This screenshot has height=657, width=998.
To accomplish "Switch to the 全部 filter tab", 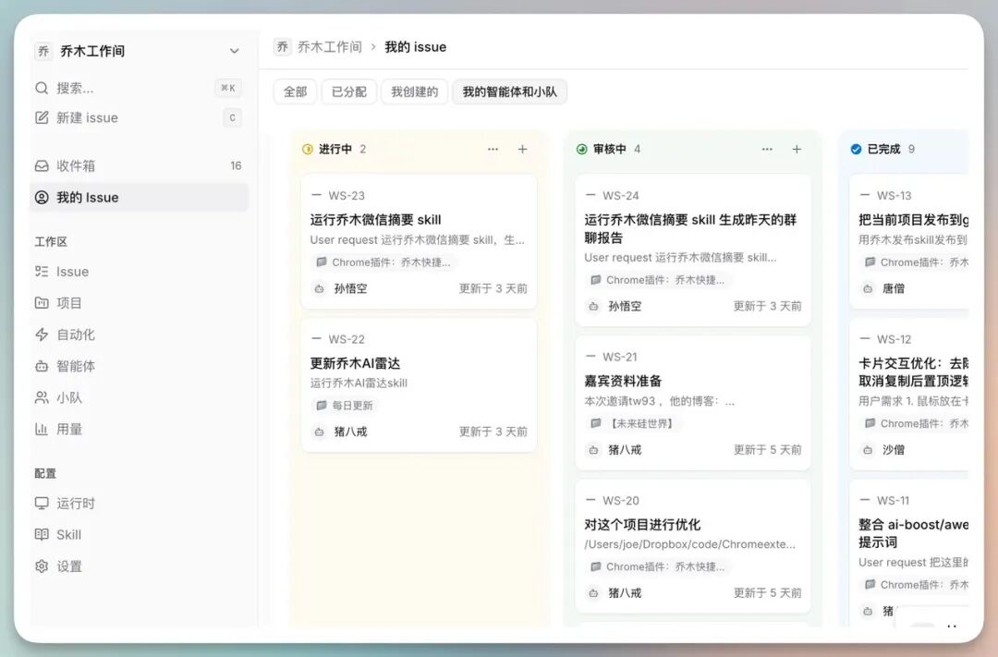I will coord(296,91).
